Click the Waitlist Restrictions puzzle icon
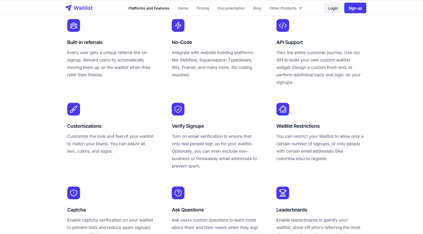The height and width of the screenshot is (234, 423). coord(283,109)
